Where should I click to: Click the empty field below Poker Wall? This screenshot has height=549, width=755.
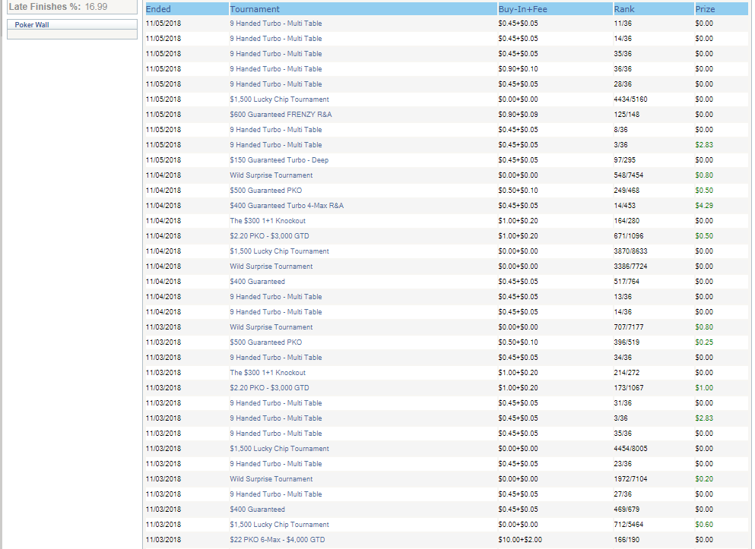[x=72, y=35]
